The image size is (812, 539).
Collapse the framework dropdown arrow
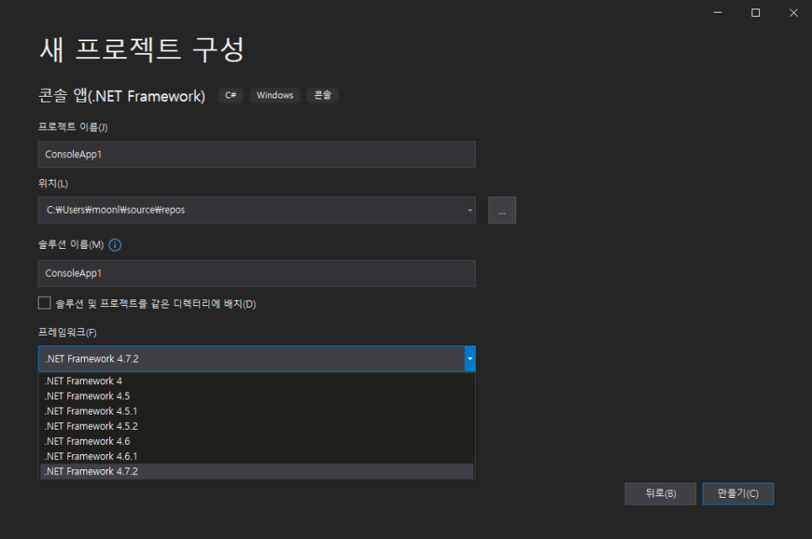[x=470, y=359]
